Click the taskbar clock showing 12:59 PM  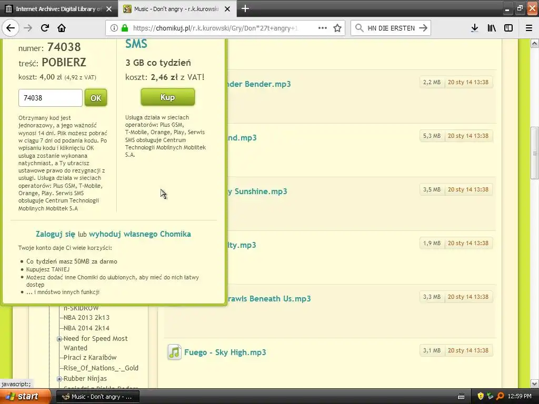pyautogui.click(x=520, y=397)
